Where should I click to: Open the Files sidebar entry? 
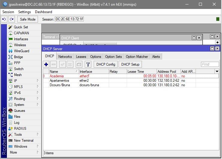pyautogui.click(x=24, y=117)
